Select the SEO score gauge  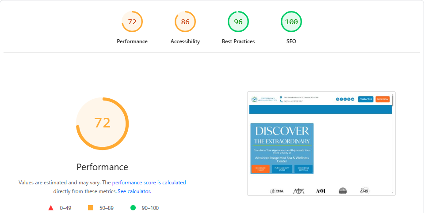[x=291, y=22]
